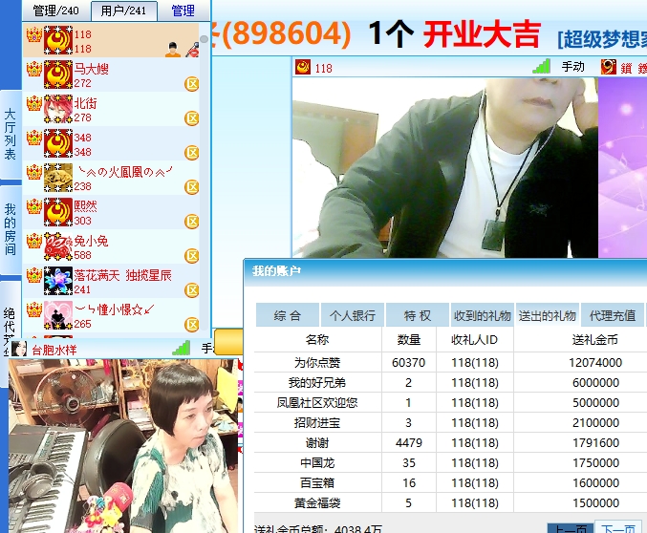Click the 区 badge beside 马大嫂
Screen dimensions: 647x533
[x=191, y=84]
